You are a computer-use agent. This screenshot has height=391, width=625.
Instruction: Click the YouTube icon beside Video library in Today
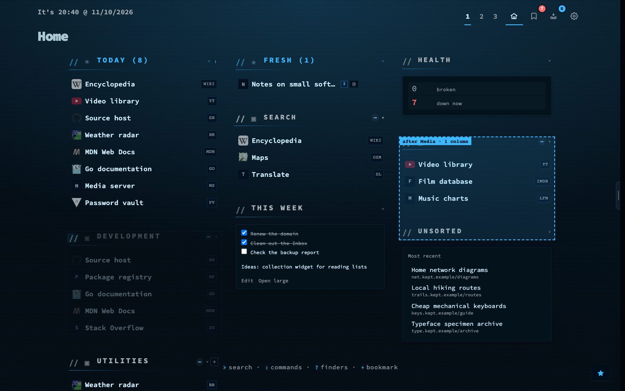point(76,101)
